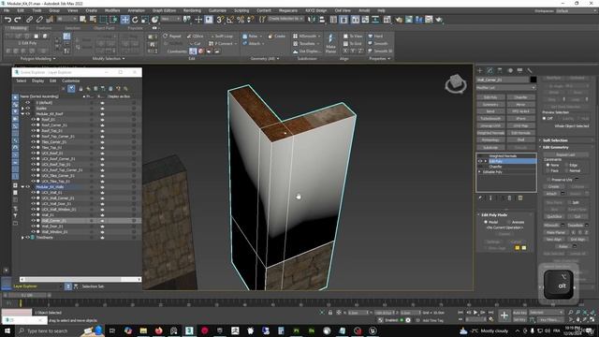This screenshot has width=599, height=337.
Task: Activate the Select and Scale tool
Action: (145, 20)
